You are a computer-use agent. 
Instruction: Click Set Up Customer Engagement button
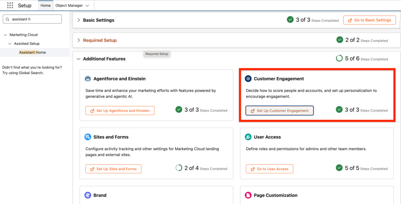[280, 111]
